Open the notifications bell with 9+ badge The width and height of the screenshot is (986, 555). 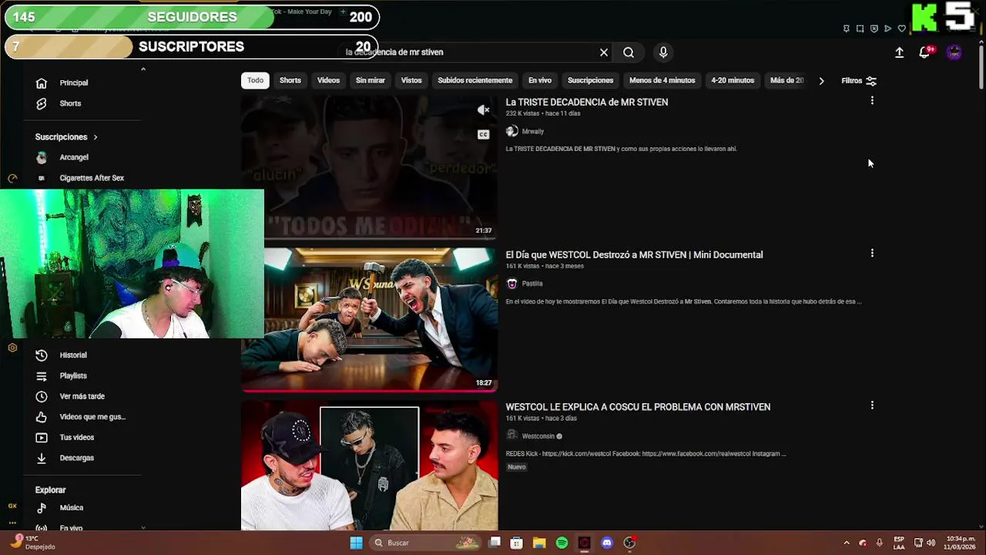925,52
